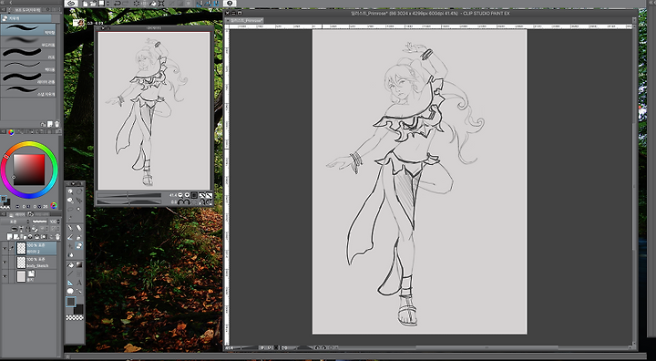Open the layer blending mode dropdown
The height and width of the screenshot is (361, 656).
(15, 222)
